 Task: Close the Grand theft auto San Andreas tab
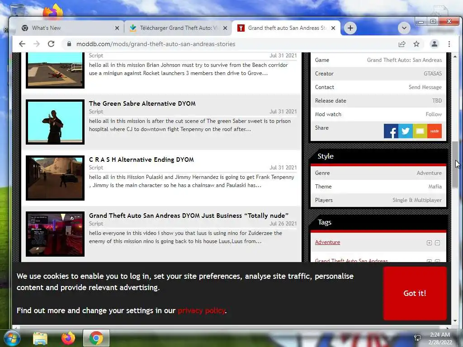point(333,28)
